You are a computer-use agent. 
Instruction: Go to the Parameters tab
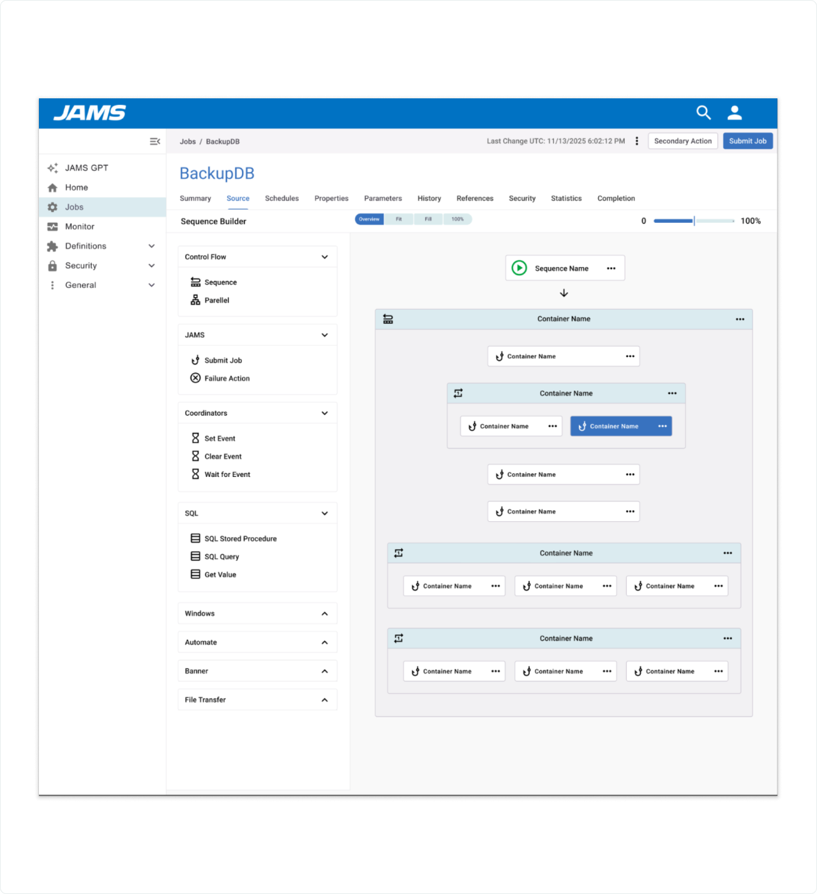(383, 199)
